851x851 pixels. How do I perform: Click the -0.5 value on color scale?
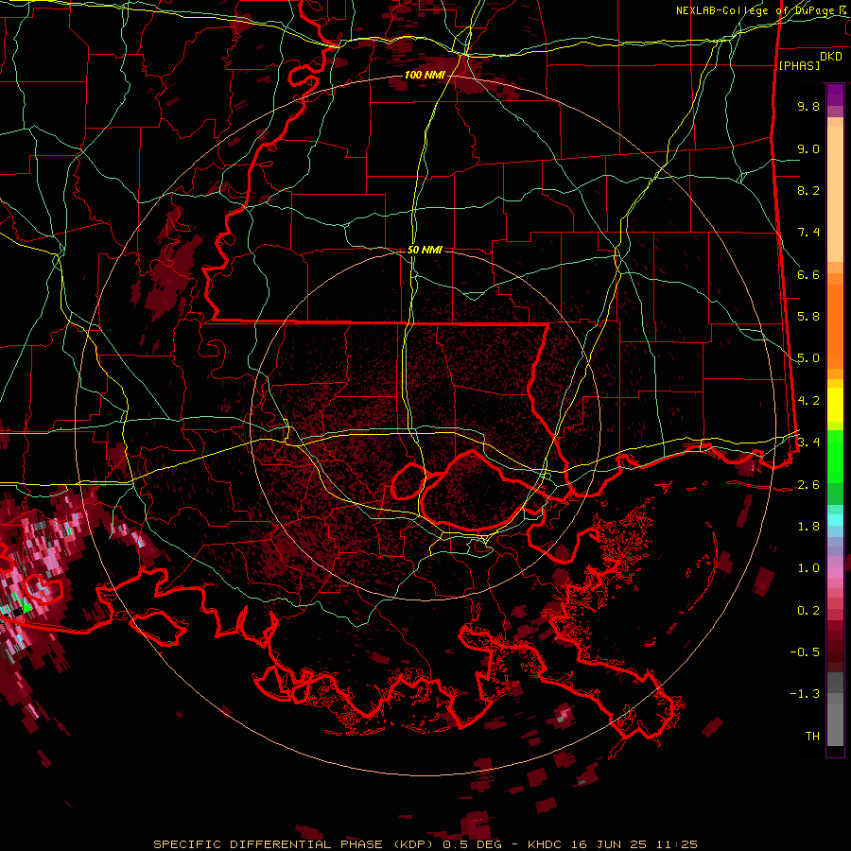[805, 651]
